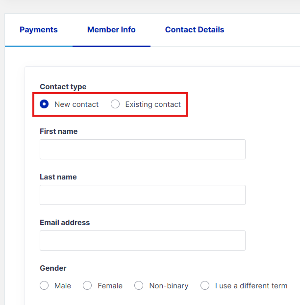Click the 'Existing contact' label text
The image size is (300, 305).
pyautogui.click(x=153, y=104)
